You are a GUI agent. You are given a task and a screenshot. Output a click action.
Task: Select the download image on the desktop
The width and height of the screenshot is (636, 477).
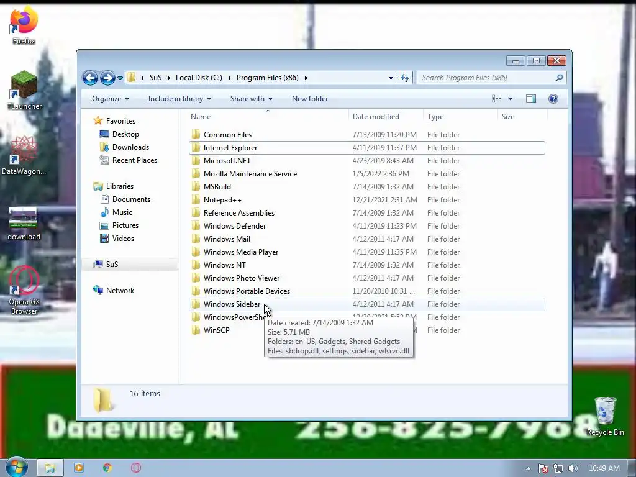click(24, 223)
